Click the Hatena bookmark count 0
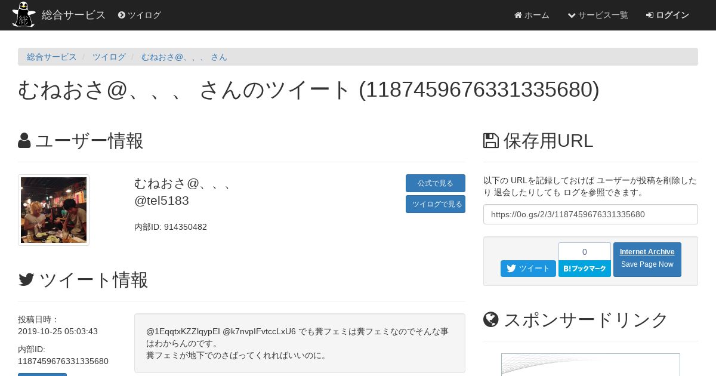Image resolution: width=716 pixels, height=376 pixels. 585,252
